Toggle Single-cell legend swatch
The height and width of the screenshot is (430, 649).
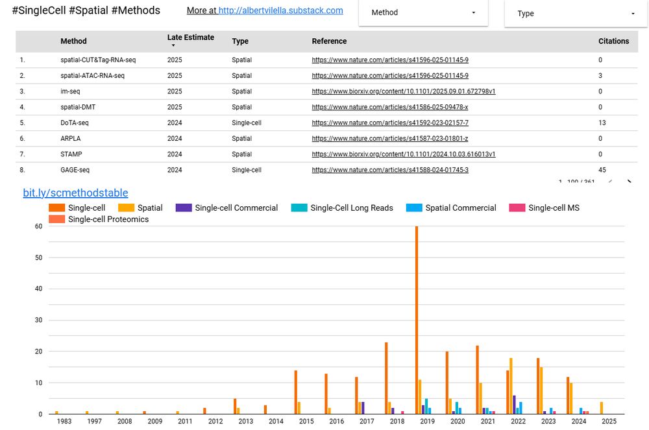coord(56,208)
